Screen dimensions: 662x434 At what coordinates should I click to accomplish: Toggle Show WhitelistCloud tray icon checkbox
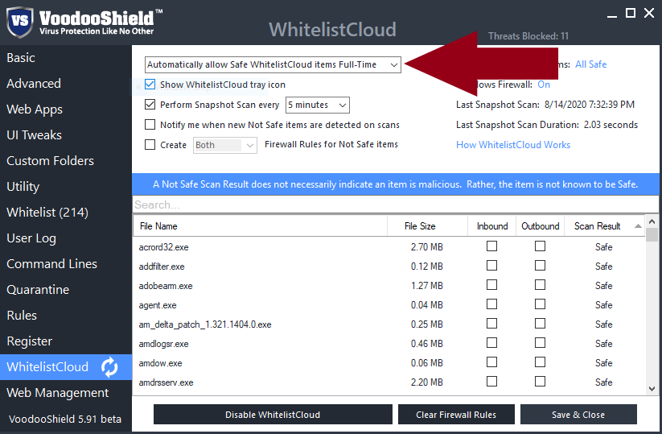[150, 85]
